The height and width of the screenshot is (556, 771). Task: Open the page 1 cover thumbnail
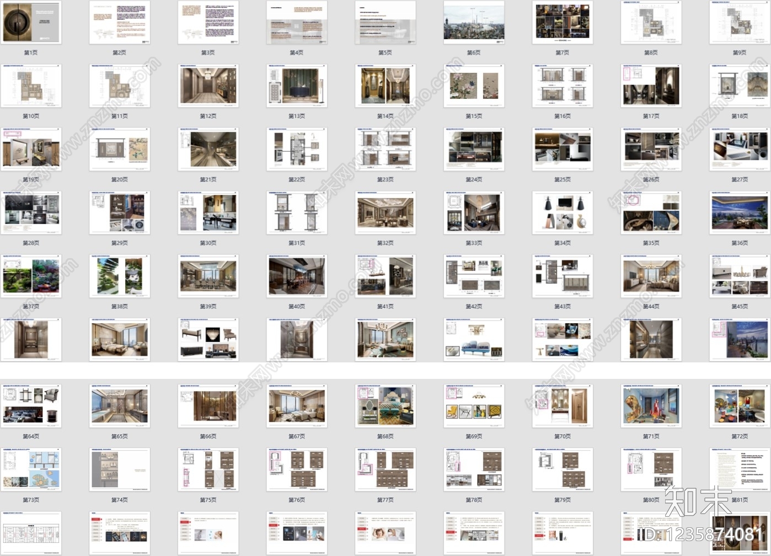pyautogui.click(x=31, y=23)
